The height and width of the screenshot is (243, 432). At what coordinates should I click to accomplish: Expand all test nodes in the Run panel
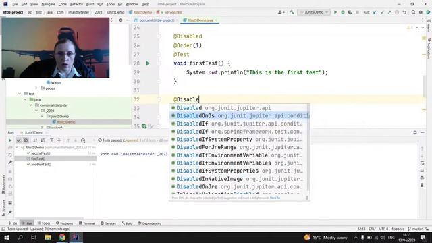pyautogui.click(x=51, y=140)
